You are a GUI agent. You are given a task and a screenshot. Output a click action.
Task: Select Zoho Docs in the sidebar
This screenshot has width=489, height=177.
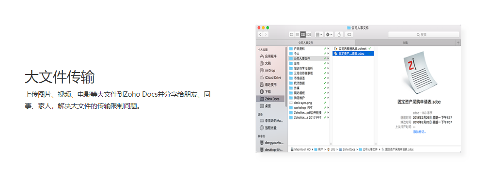tap(270, 99)
